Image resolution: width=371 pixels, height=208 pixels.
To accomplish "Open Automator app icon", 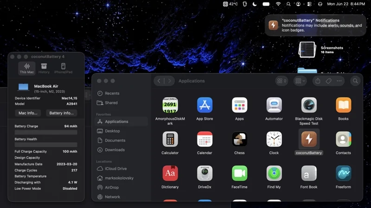I will pos(274,105).
